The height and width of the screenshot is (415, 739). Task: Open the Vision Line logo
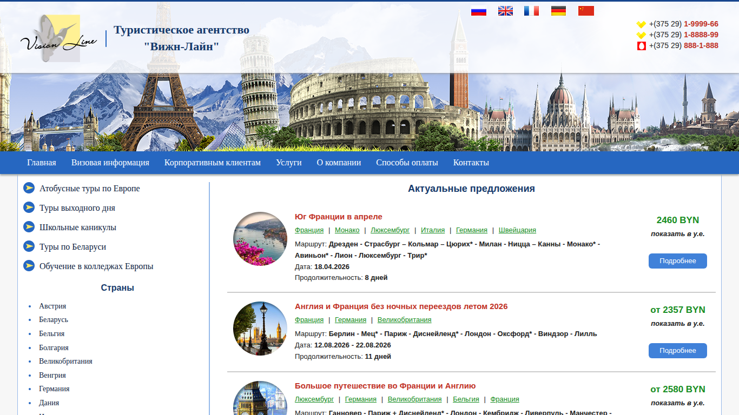[x=58, y=38]
